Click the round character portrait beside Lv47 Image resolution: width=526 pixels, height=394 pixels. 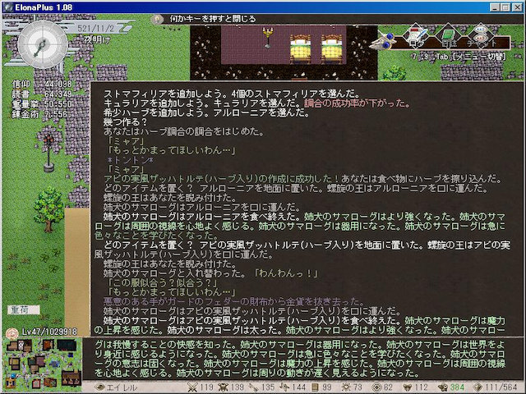pyautogui.click(x=12, y=333)
